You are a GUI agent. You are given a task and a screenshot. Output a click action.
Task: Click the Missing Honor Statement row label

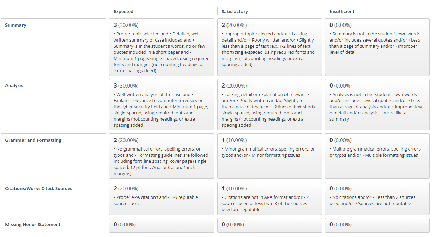tap(33, 225)
